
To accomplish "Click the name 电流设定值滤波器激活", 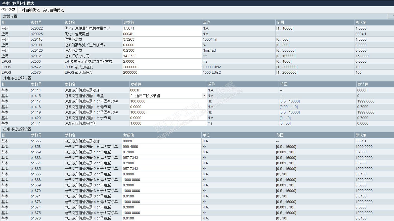I will (82, 141).
